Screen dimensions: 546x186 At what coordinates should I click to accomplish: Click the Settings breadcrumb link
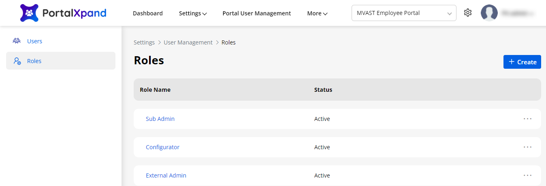tap(144, 42)
